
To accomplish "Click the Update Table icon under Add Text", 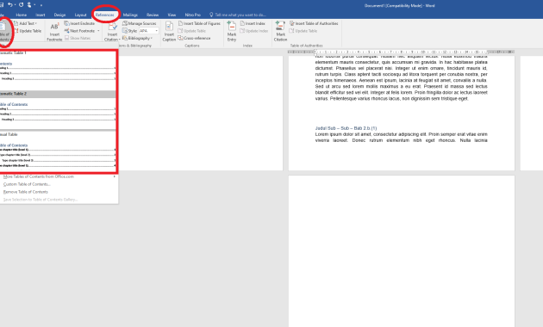I will [x=16, y=31].
